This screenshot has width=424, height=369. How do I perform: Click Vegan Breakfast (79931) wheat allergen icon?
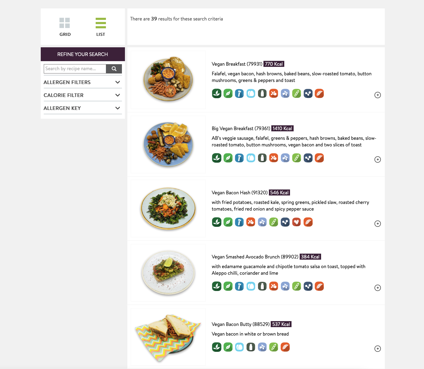click(x=319, y=94)
